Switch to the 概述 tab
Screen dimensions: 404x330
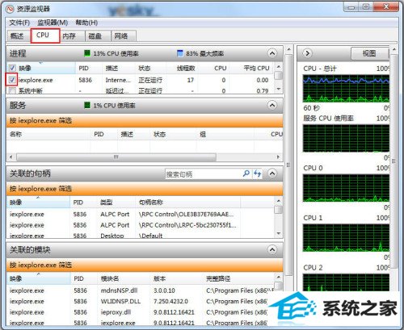coord(17,36)
